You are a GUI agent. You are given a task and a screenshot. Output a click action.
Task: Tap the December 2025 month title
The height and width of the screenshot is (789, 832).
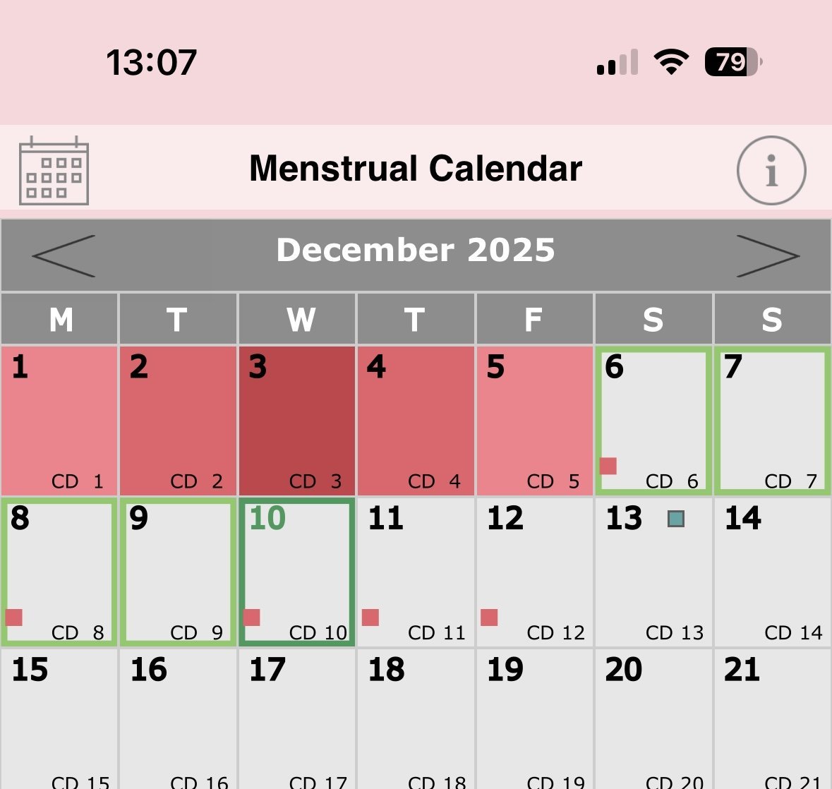[416, 251]
